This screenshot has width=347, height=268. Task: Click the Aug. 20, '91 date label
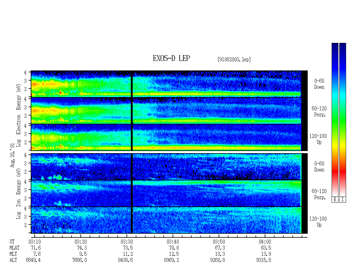12,155
